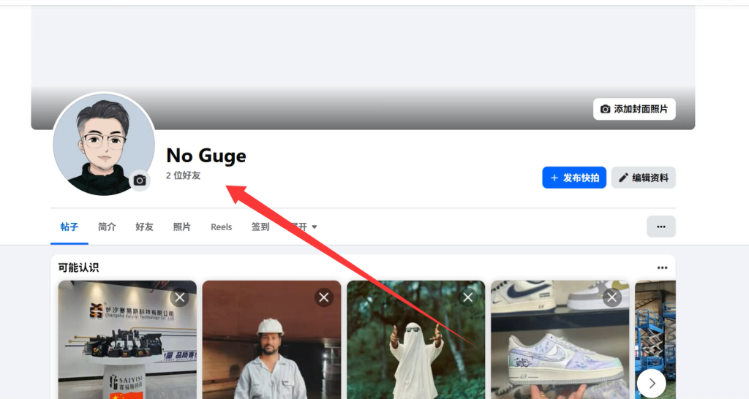Image resolution: width=749 pixels, height=399 pixels.
Task: Dismiss the first suggested person card
Action: pyautogui.click(x=180, y=297)
